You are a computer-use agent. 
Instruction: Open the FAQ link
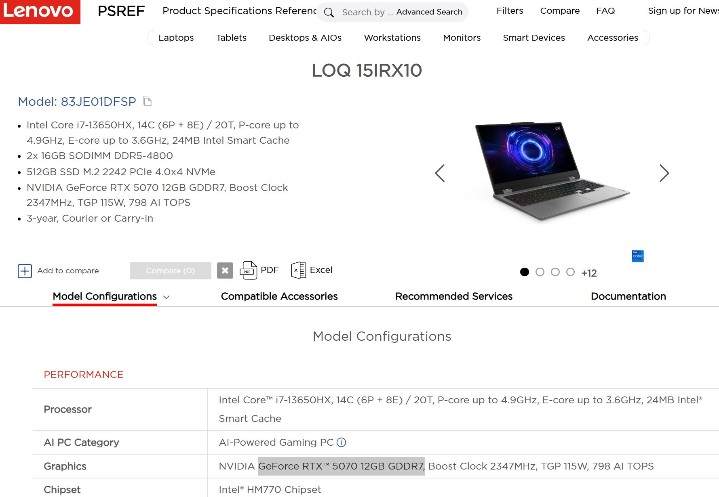(x=605, y=11)
